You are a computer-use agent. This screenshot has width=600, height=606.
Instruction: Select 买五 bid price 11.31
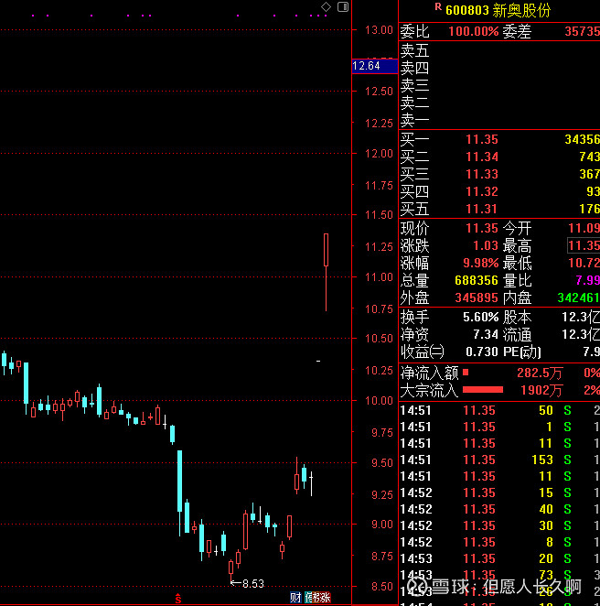pyautogui.click(x=482, y=209)
